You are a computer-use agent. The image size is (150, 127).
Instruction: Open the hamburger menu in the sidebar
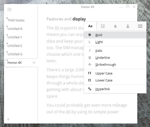[9, 9]
